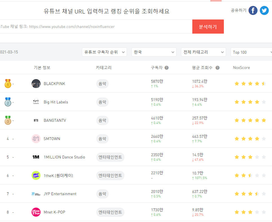Image resolution: width=272 pixels, height=222 pixels.
Task: Click 1theK's 1071.5% views increase
Action: (x=200, y=178)
